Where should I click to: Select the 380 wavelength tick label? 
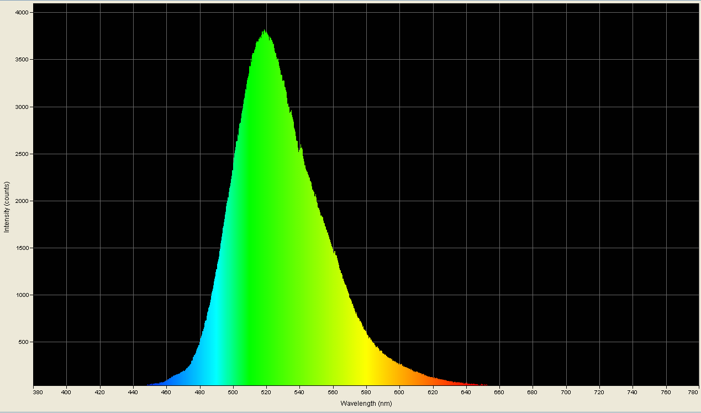coord(36,391)
